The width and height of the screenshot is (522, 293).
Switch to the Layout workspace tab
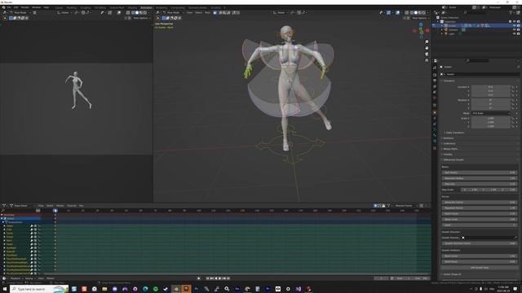pyautogui.click(x=59, y=7)
